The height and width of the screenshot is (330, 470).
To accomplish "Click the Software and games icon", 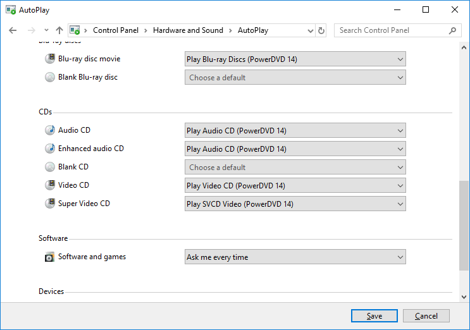I will [49, 257].
